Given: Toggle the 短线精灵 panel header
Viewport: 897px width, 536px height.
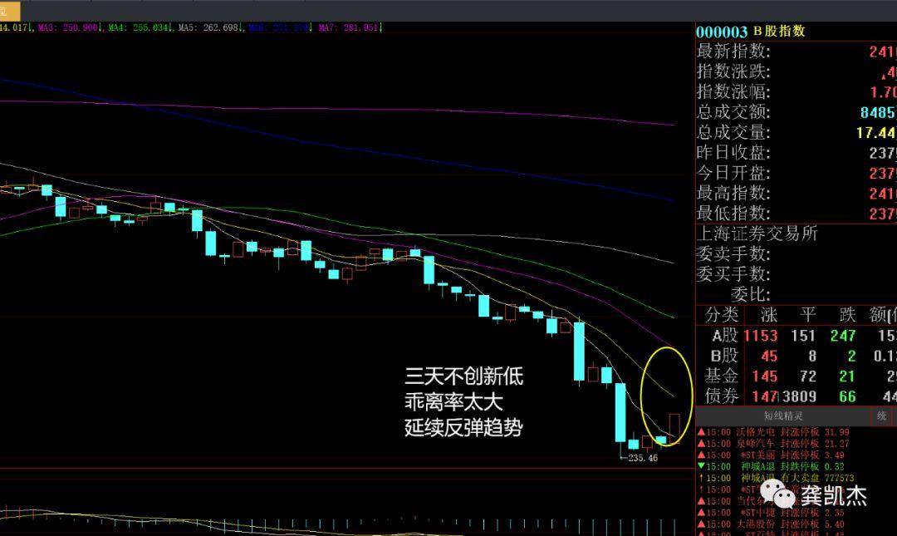Looking at the screenshot, I should click(x=783, y=416).
